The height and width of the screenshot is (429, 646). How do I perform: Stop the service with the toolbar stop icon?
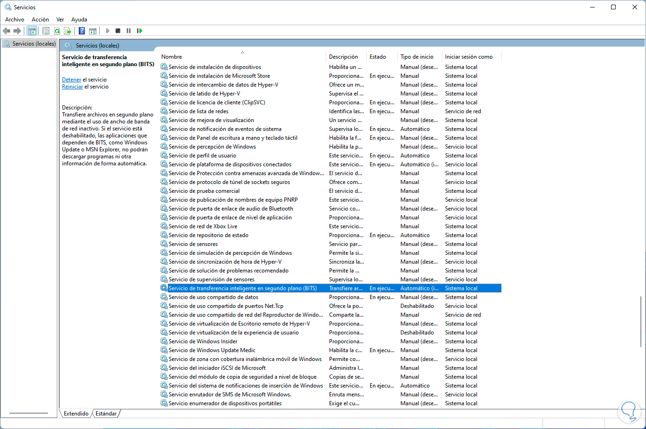coord(118,31)
